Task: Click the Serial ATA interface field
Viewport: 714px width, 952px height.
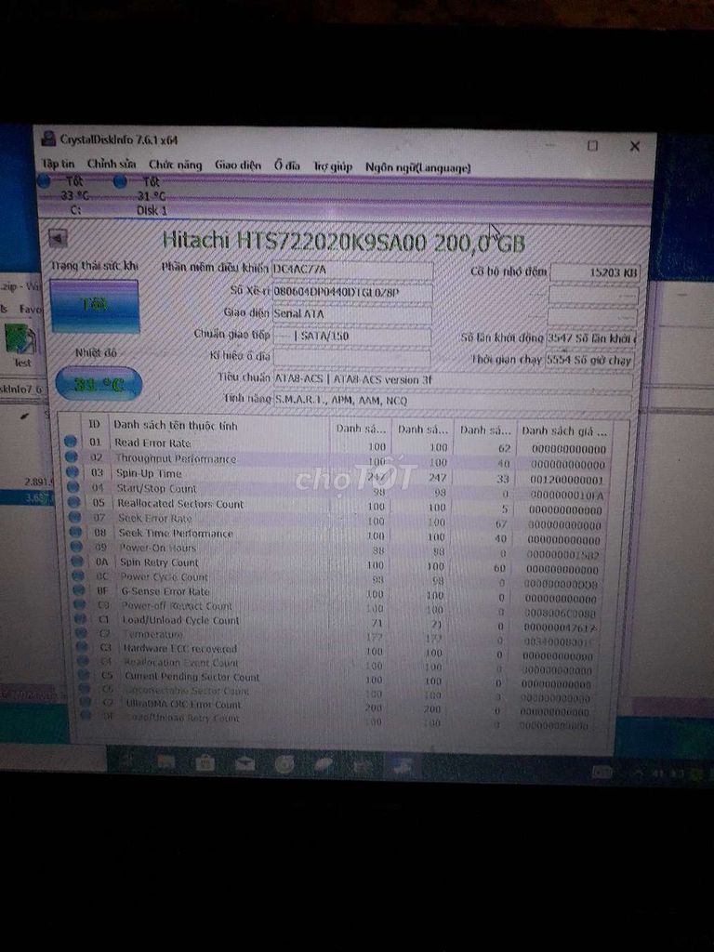Action: [352, 314]
